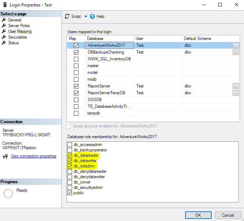Click the Help toolbar label

tap(100, 16)
